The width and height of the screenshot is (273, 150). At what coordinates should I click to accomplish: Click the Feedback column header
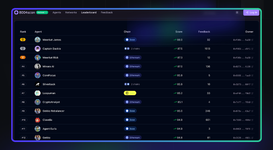coord(204,32)
